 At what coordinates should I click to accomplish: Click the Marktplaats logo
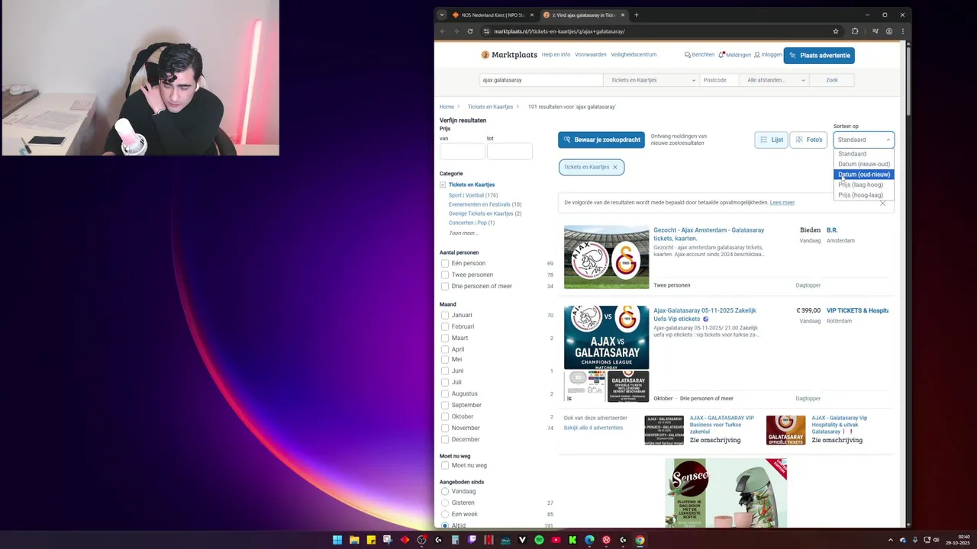[508, 55]
